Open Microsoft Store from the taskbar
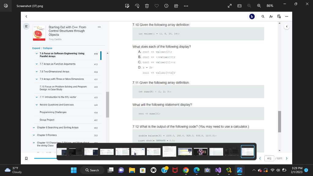The height and width of the screenshot is (176, 313). pos(142,170)
